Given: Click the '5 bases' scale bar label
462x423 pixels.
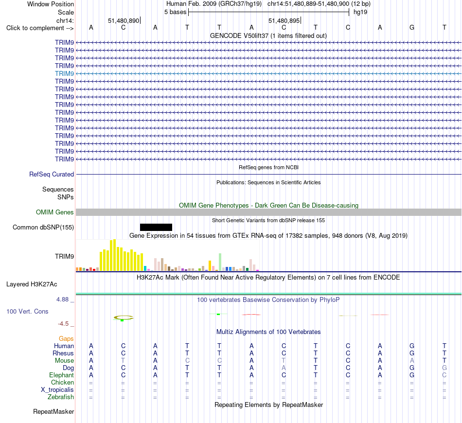Looking at the screenshot, I should coord(175,12).
